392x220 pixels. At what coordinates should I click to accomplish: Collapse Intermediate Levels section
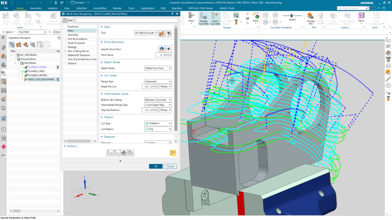[x=101, y=94]
